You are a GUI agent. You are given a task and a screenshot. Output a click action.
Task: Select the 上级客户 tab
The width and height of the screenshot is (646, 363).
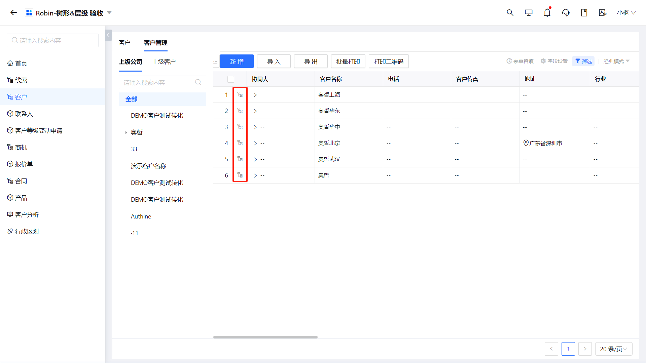164,62
